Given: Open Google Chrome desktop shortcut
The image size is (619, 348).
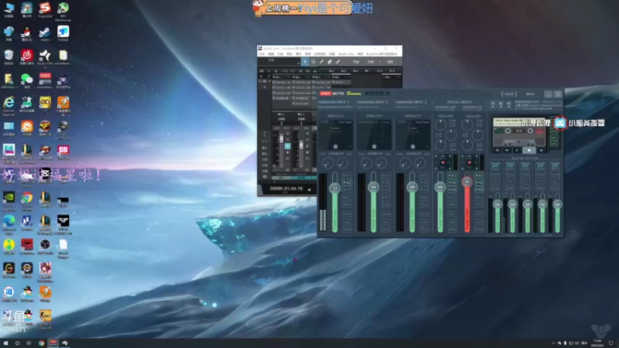Looking at the screenshot, I should pyautogui.click(x=27, y=200).
